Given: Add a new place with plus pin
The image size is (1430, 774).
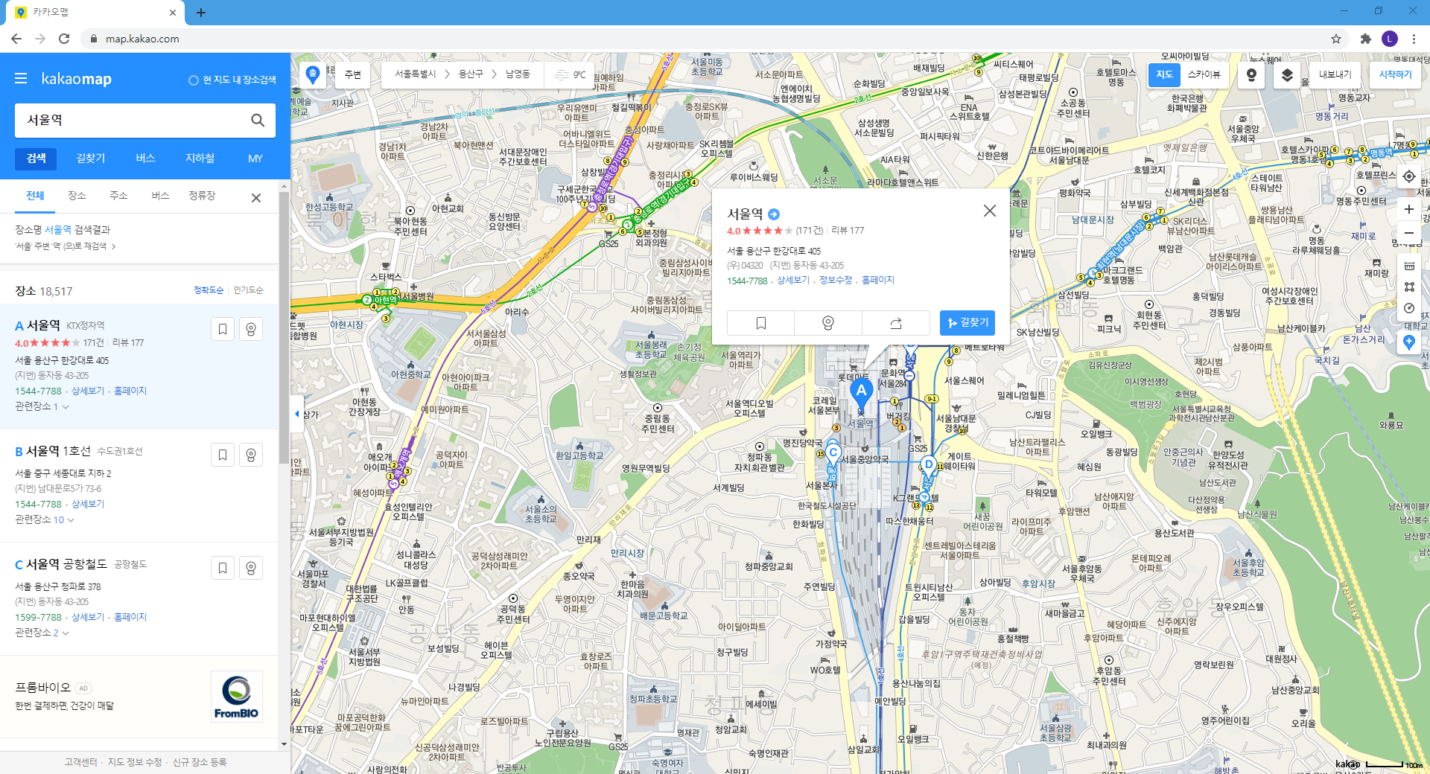Looking at the screenshot, I should (1408, 342).
